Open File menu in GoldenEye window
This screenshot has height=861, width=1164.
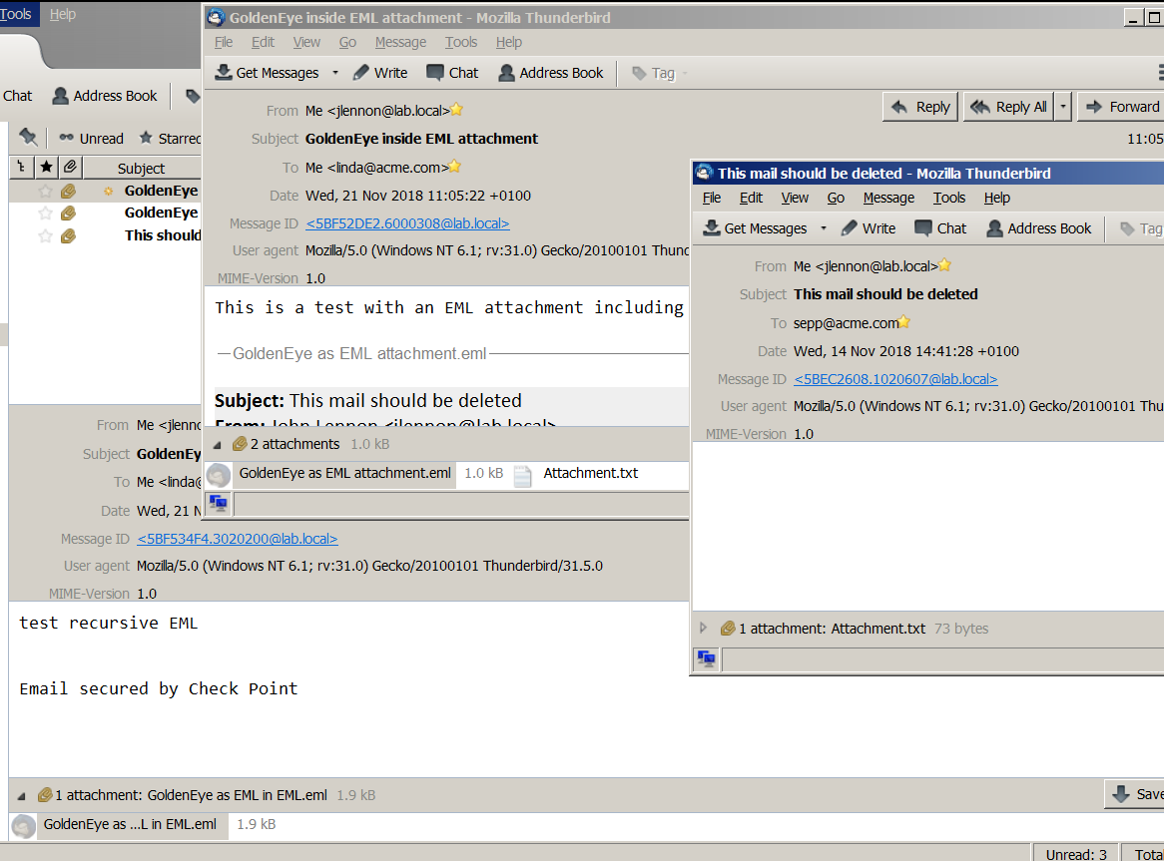coord(224,42)
